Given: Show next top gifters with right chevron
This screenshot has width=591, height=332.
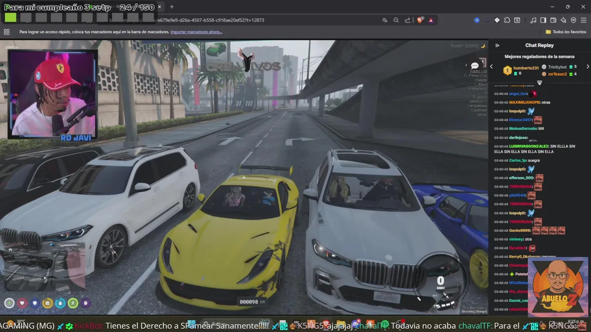Looking at the screenshot, I should click(x=588, y=66).
